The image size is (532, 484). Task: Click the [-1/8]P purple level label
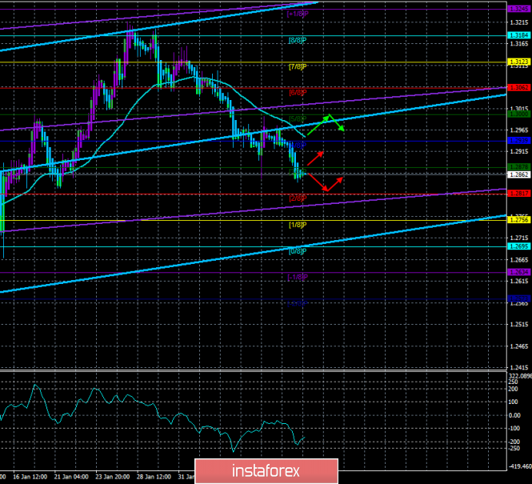point(297,276)
